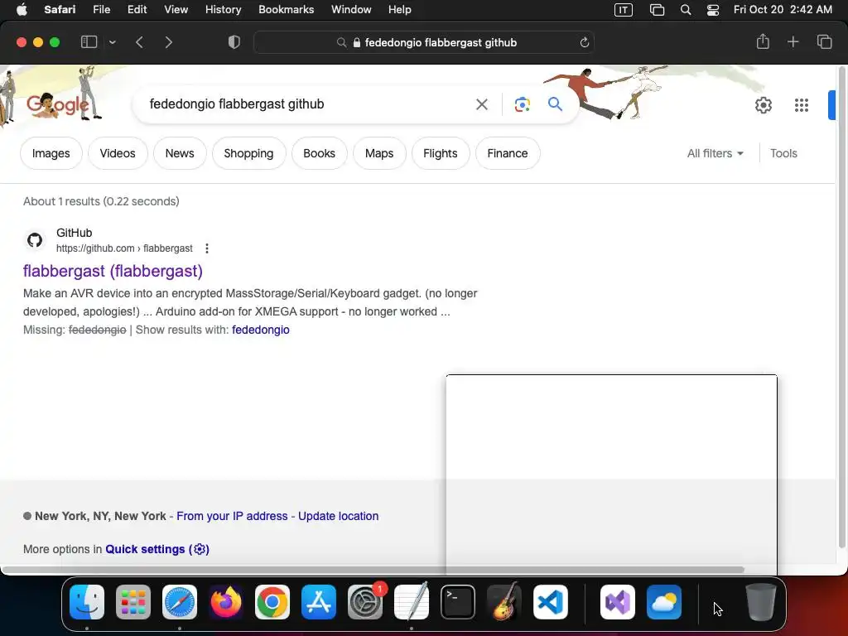This screenshot has height=636, width=848.
Task: Click the GitHub favicon in result
Action: coord(35,239)
